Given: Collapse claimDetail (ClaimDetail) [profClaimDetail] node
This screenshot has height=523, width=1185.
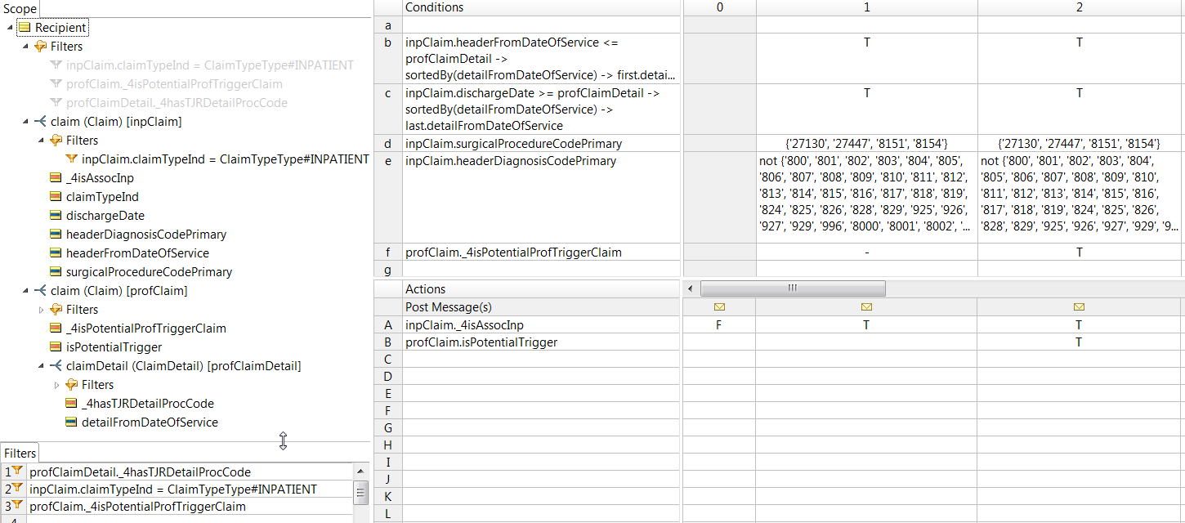Looking at the screenshot, I should [41, 366].
